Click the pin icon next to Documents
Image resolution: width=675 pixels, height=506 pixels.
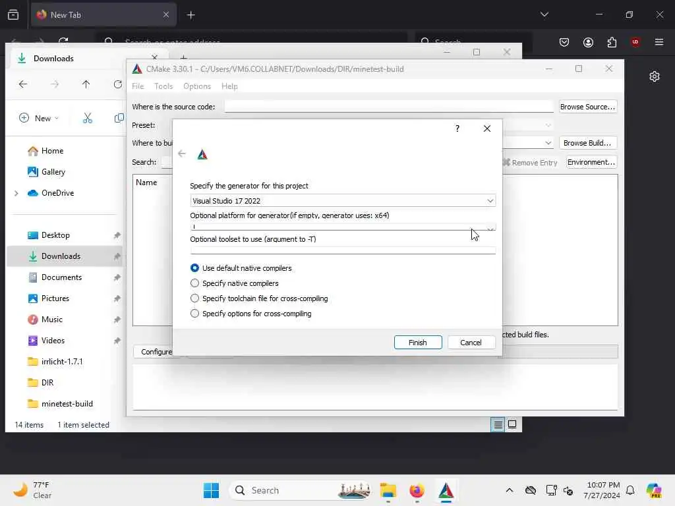point(117,277)
